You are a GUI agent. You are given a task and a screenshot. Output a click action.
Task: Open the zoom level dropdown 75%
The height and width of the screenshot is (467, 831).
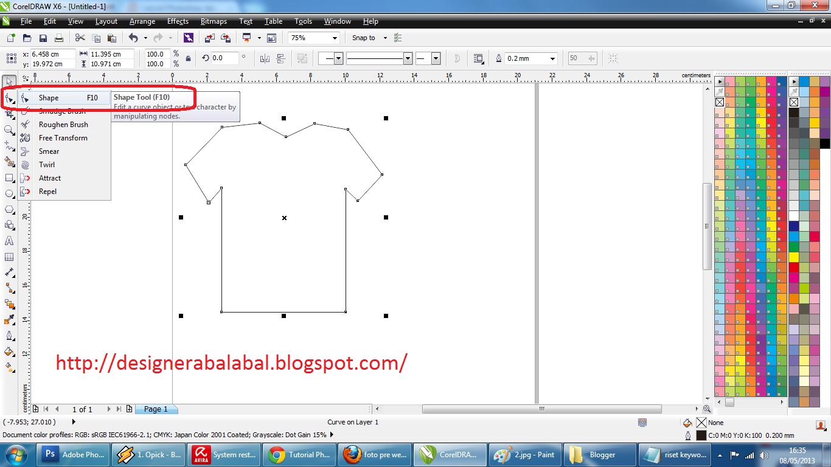pyautogui.click(x=335, y=38)
